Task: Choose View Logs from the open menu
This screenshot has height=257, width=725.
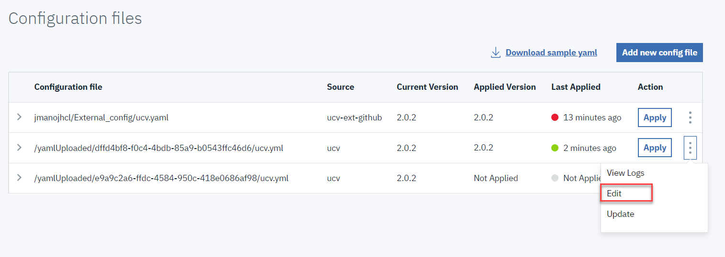Action: point(625,173)
